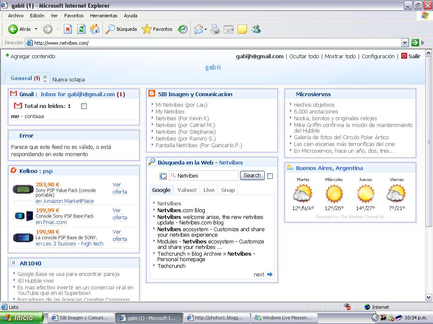Open the Edición menu
This screenshot has height=324, width=433.
click(37, 16)
